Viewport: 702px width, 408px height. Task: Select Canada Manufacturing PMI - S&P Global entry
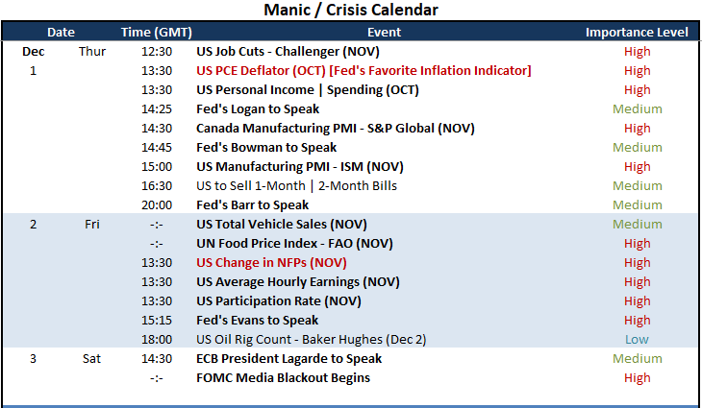coord(336,129)
